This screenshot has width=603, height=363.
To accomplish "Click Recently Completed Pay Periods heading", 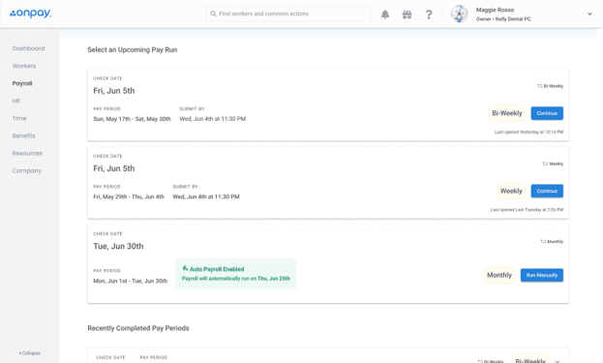I will point(138,328).
